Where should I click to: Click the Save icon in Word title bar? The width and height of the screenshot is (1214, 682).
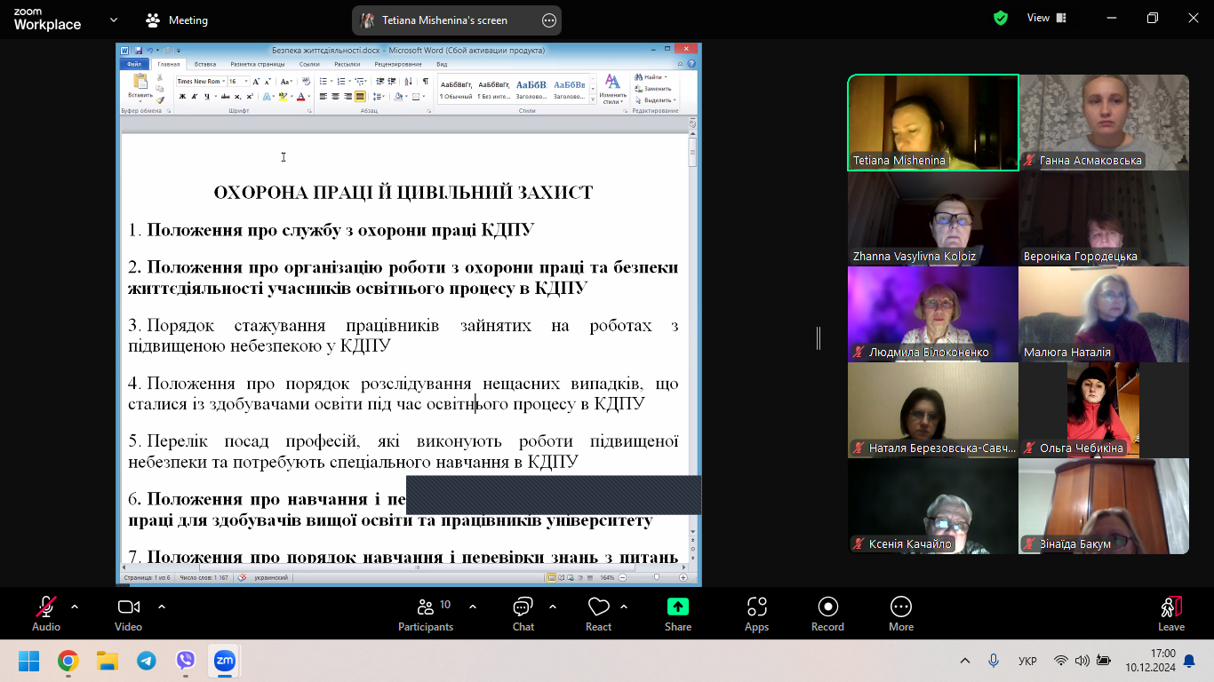pyautogui.click(x=139, y=51)
